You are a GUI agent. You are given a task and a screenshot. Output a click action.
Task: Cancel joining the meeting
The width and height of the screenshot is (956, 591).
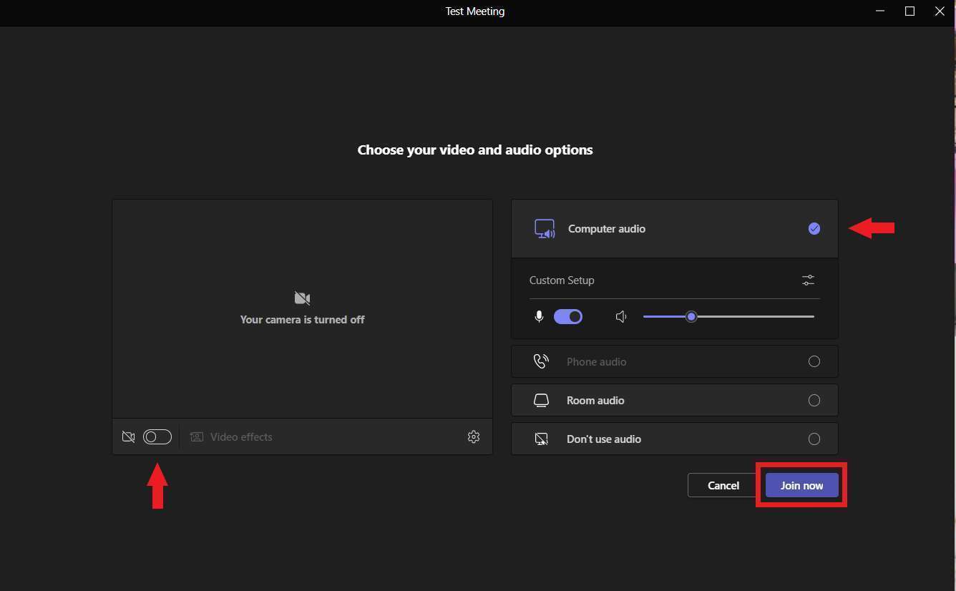click(723, 485)
